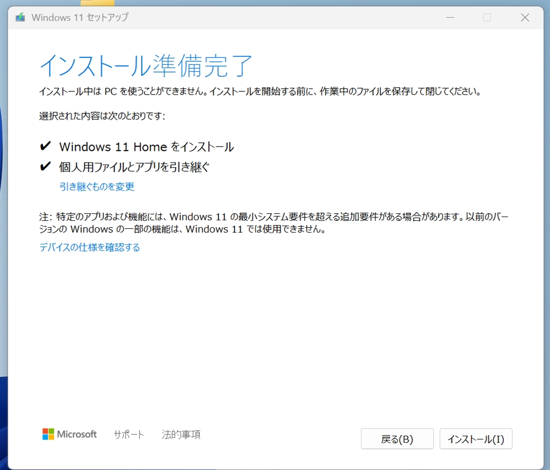Open the デバイスの仕様を確認する link
Image resolution: width=550 pixels, height=470 pixels.
coord(90,247)
